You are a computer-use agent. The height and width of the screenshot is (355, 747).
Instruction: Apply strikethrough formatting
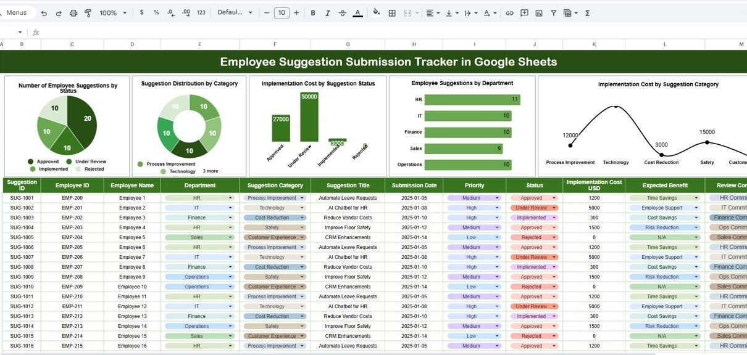[x=343, y=13]
